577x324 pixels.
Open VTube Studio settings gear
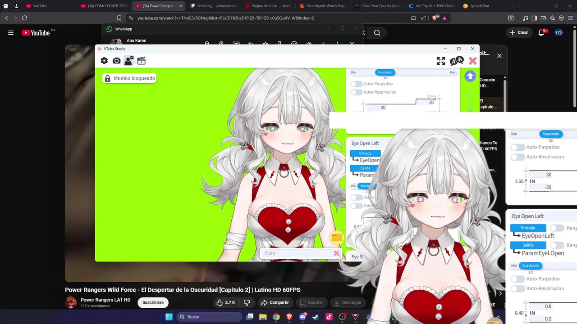coord(104,61)
